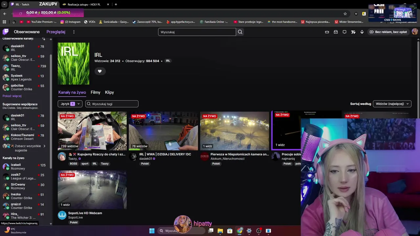Click the black cat browser extension icon
The image size is (420, 236).
356,14
